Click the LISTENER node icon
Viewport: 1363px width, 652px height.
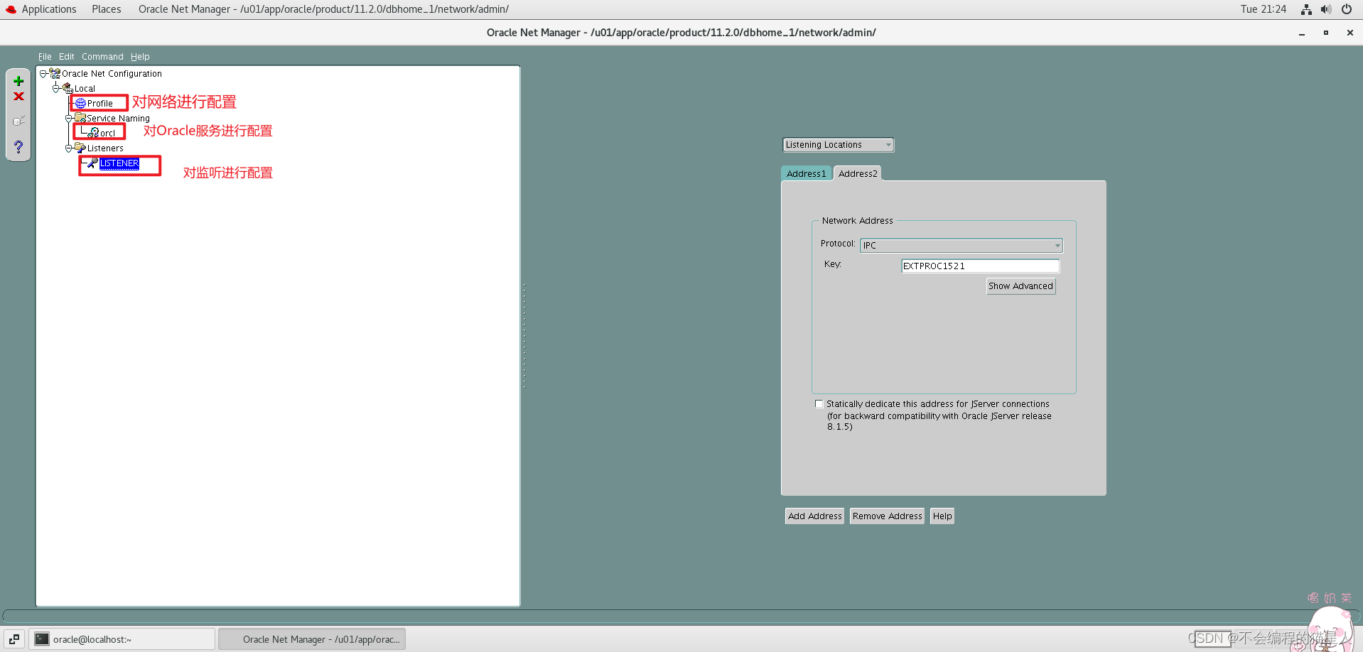pyautogui.click(x=92, y=163)
